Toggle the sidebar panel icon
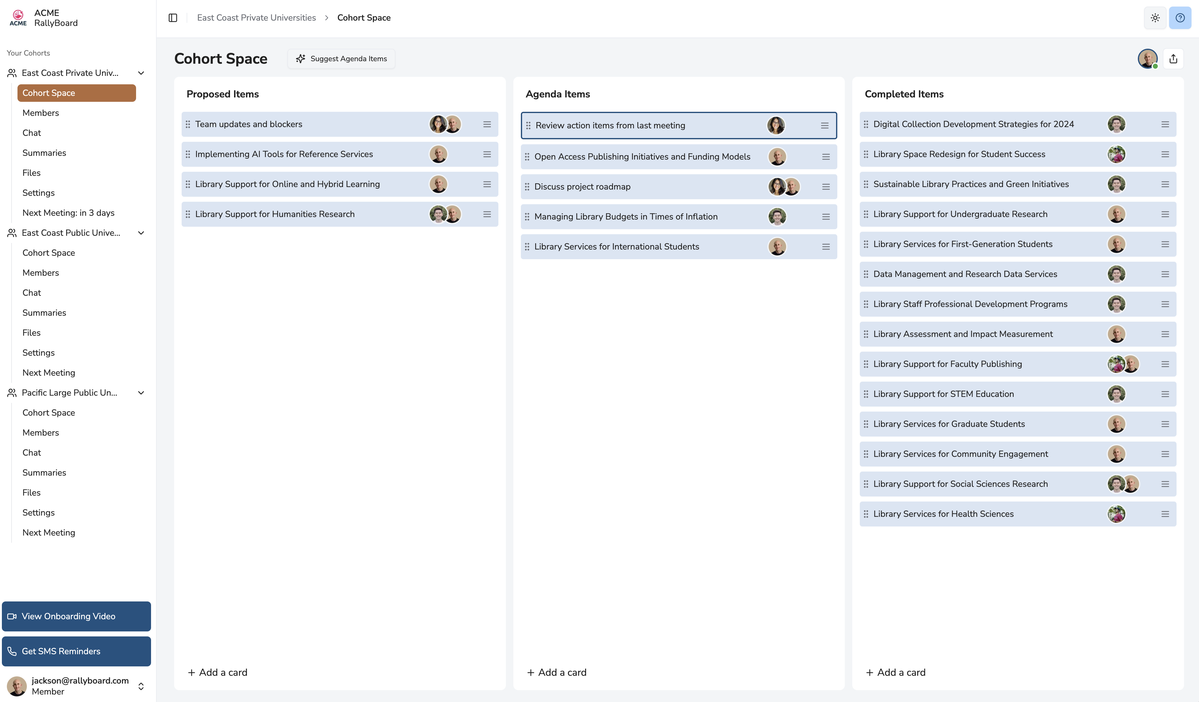1199x702 pixels. [173, 17]
